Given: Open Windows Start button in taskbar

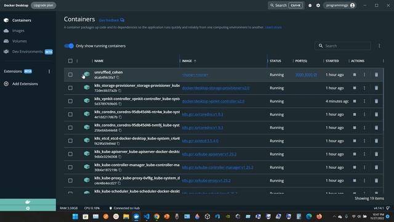Looking at the screenshot, I should (x=75, y=216).
